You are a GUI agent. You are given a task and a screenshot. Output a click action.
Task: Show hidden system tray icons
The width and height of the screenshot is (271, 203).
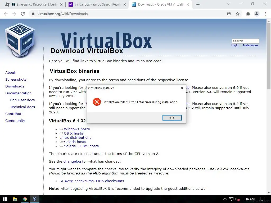click(225, 199)
